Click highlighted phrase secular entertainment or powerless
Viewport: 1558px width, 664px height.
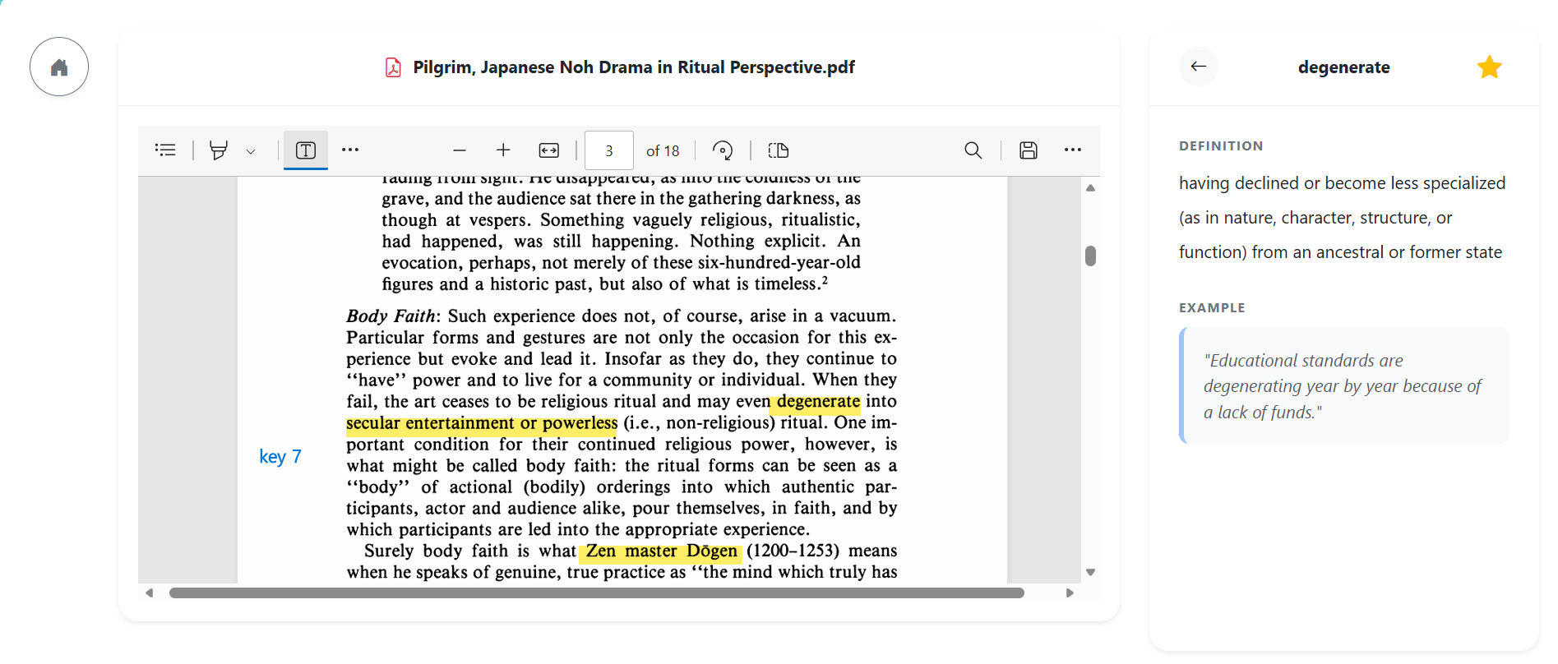(482, 423)
